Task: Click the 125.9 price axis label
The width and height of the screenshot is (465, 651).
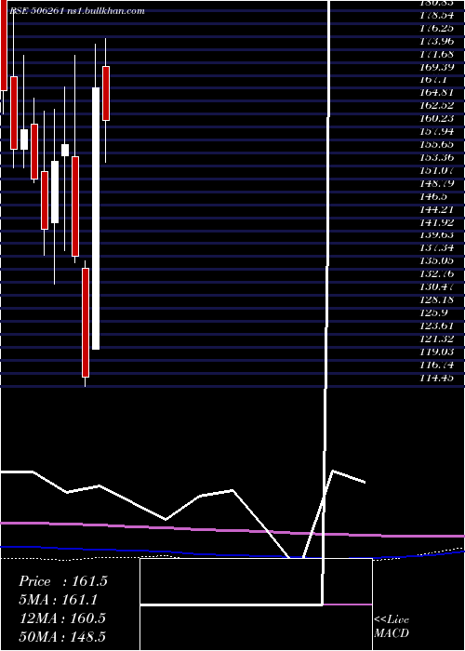Action: (x=434, y=312)
